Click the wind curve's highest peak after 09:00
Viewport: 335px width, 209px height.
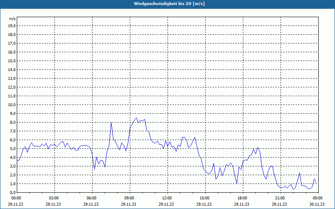(137, 118)
